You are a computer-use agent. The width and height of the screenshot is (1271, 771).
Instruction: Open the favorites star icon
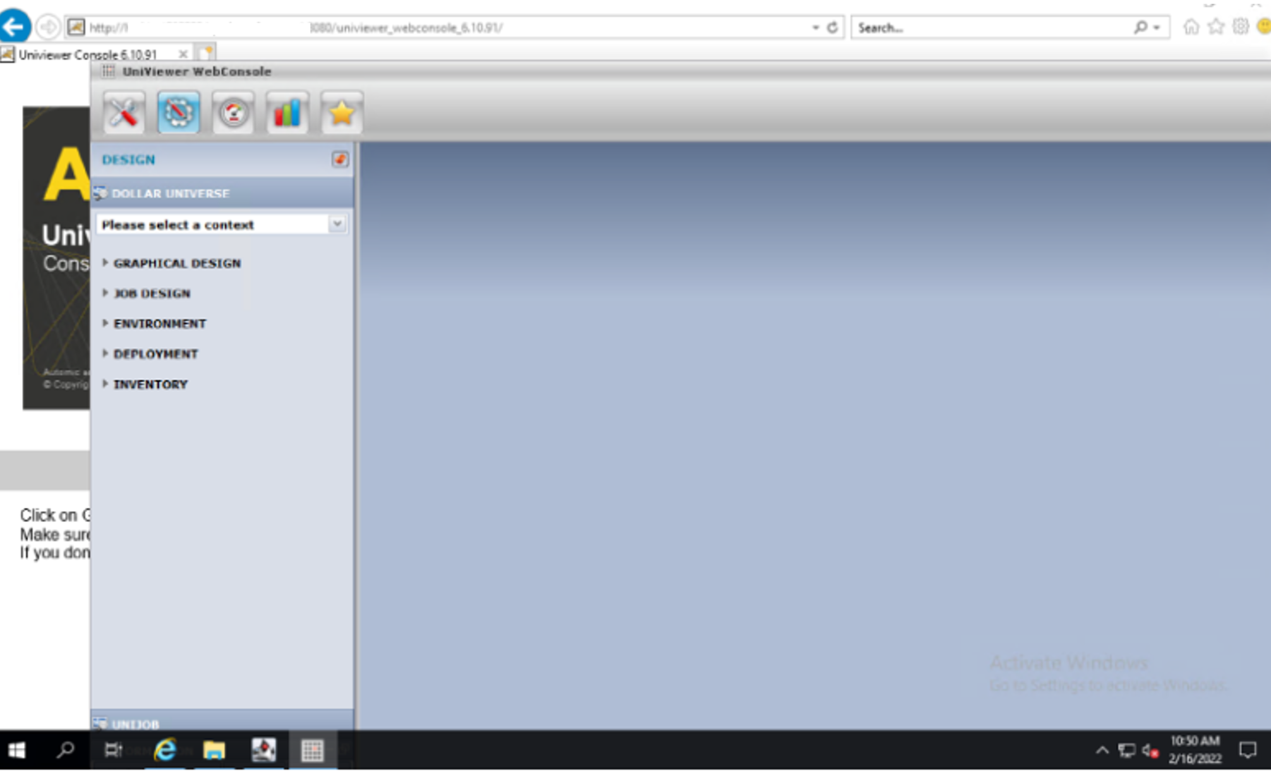[x=342, y=114]
